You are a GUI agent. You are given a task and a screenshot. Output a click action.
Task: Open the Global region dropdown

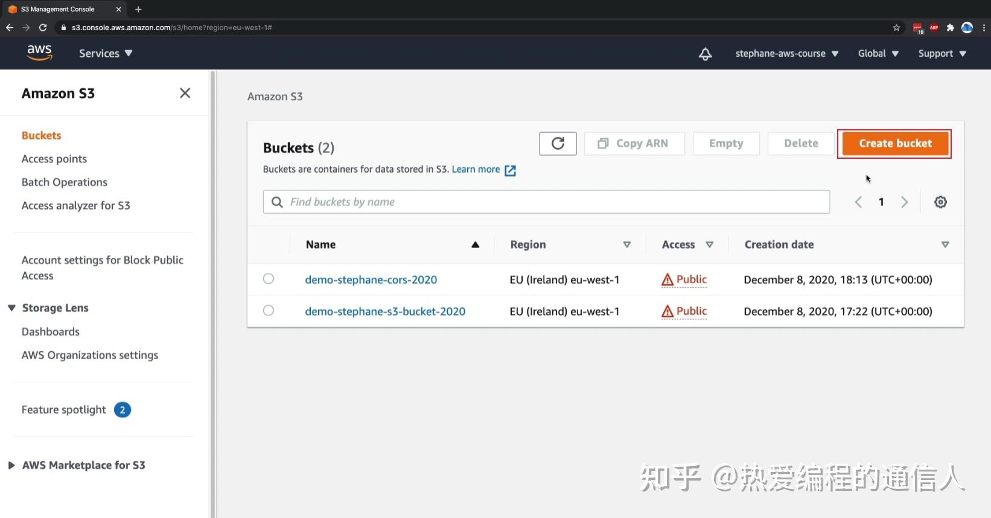878,53
